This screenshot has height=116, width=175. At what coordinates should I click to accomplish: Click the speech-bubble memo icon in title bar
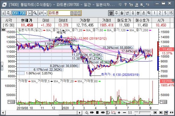click(120, 5)
